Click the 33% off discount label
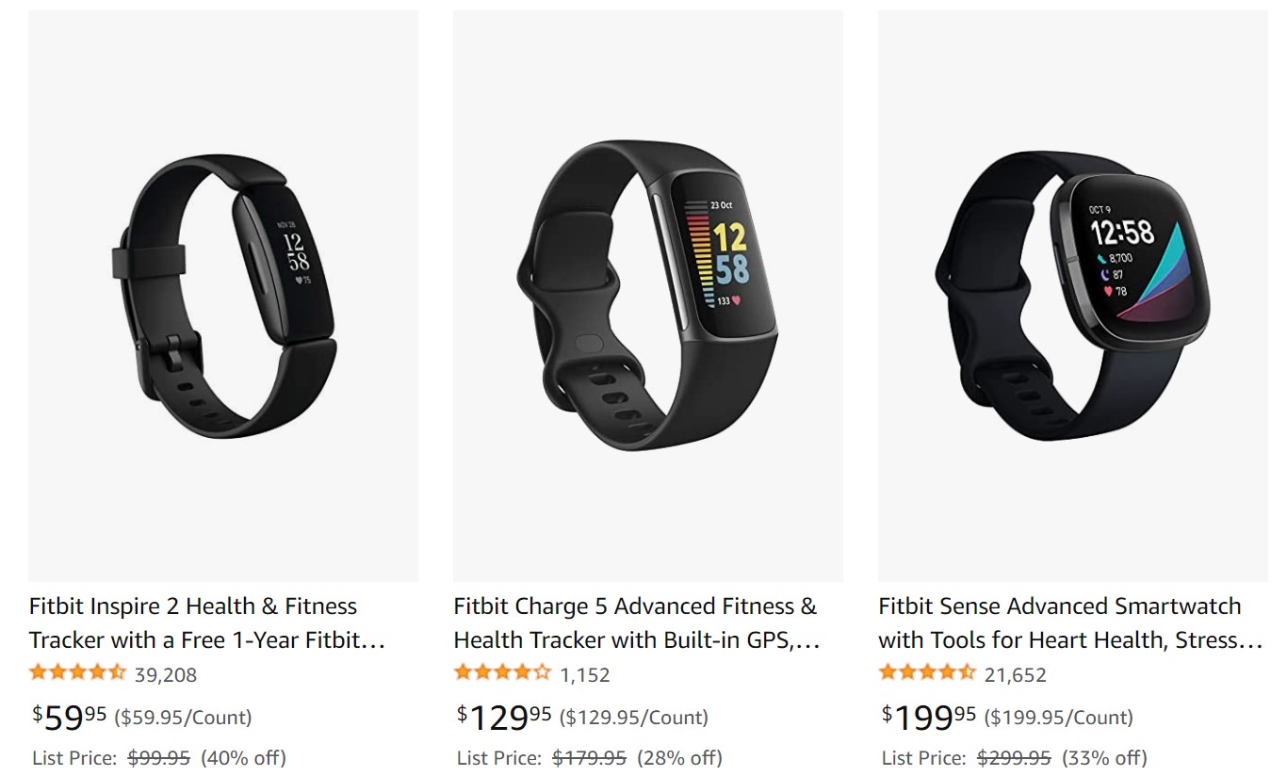 point(1104,758)
